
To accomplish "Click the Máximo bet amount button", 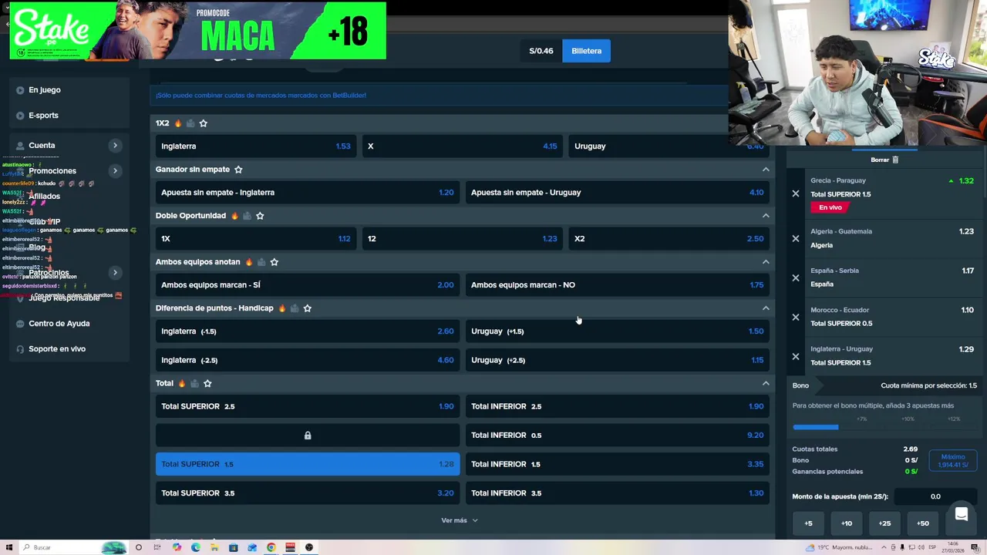I will (x=953, y=461).
